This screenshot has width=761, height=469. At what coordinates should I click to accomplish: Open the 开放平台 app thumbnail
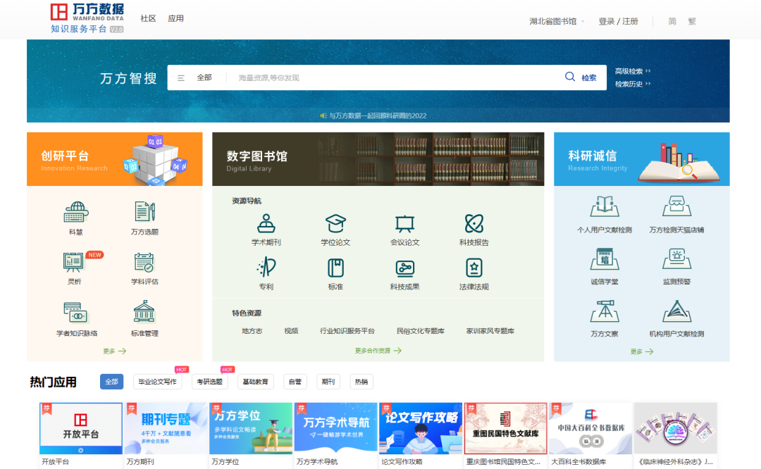coord(80,428)
